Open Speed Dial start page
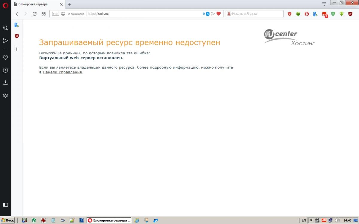Image resolution: width=359 pixels, height=224 pixels. click(43, 14)
